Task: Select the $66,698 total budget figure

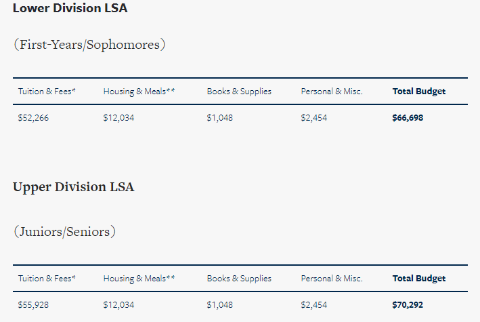Action: pyautogui.click(x=408, y=118)
